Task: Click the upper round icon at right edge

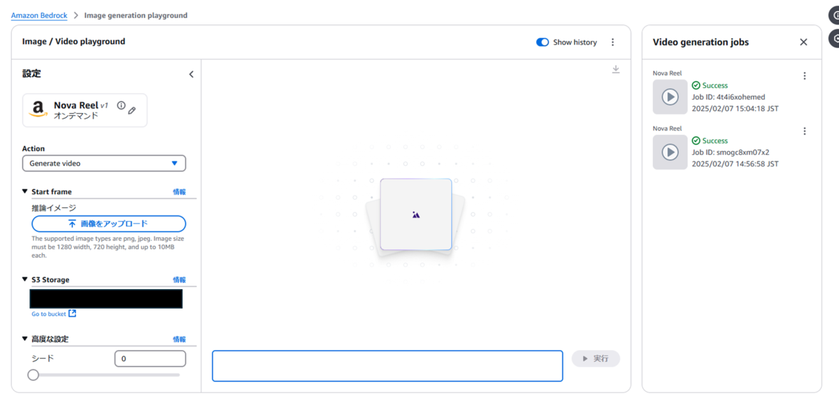Action: click(x=835, y=15)
